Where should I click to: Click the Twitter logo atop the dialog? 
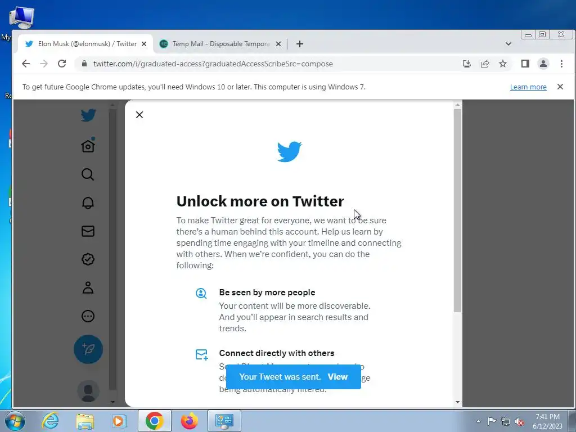[x=290, y=151]
